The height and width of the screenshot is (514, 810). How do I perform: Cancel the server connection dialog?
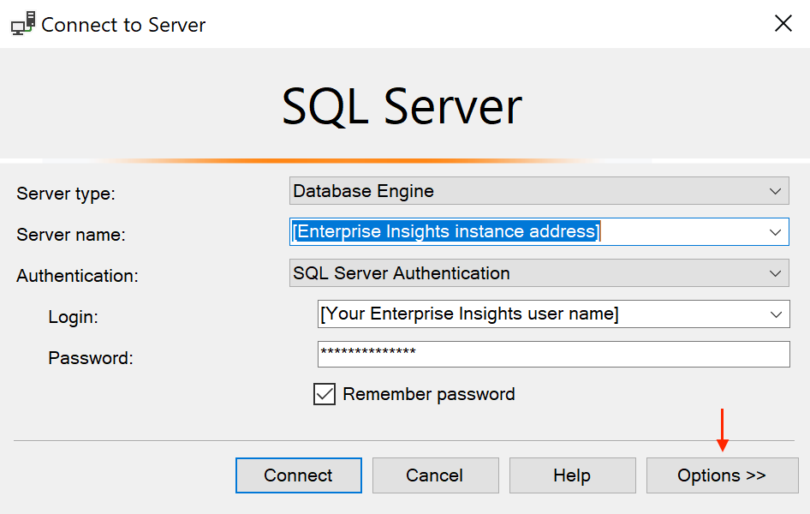435,475
